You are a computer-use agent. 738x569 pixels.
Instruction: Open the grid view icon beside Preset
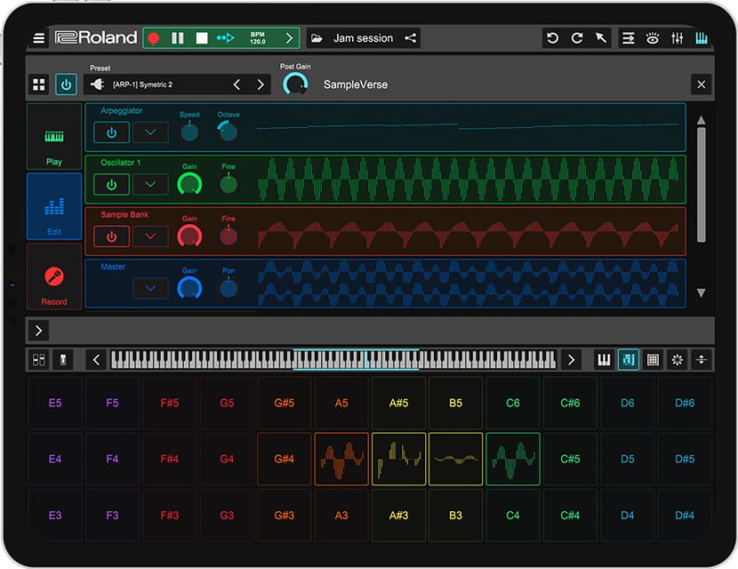(x=39, y=84)
